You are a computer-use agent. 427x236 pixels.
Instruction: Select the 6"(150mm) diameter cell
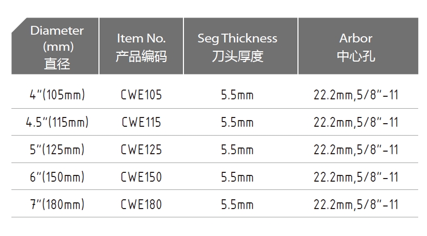pyautogui.click(x=57, y=177)
